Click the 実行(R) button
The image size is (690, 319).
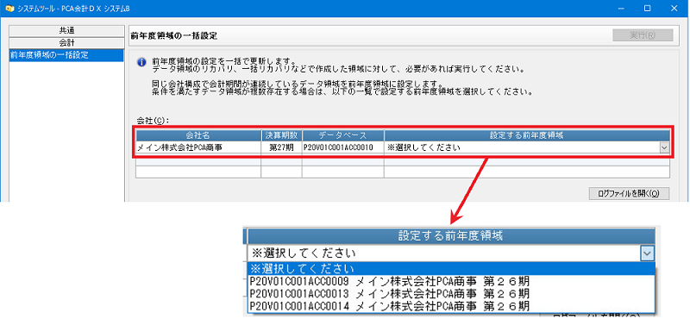(643, 35)
